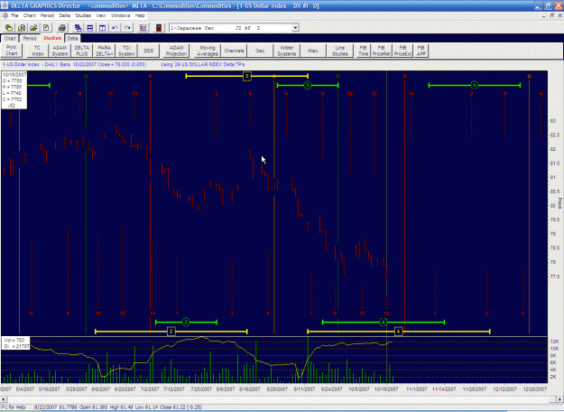This screenshot has height=412, width=564.
Task: Click the redo arrow toolbar icon
Action: [127, 28]
